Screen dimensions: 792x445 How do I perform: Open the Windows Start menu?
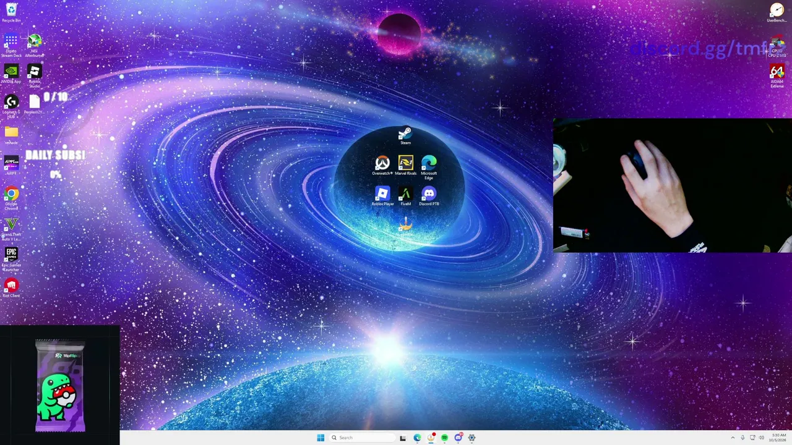pos(321,438)
